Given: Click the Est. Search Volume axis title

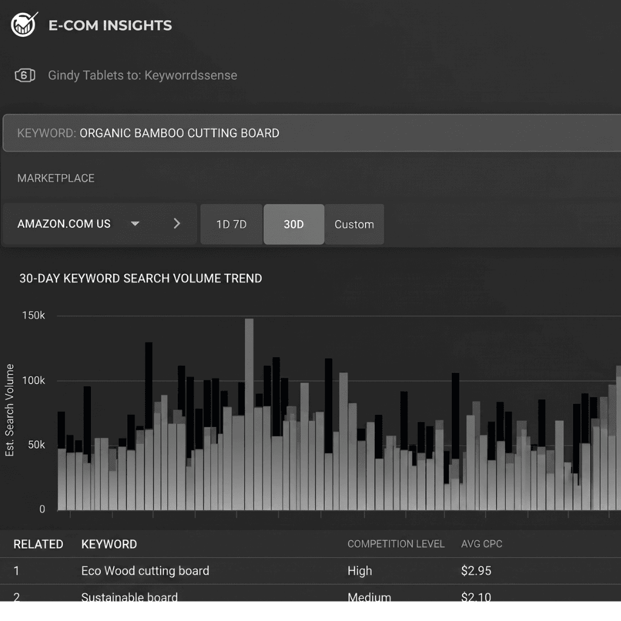Looking at the screenshot, I should pos(10,410).
